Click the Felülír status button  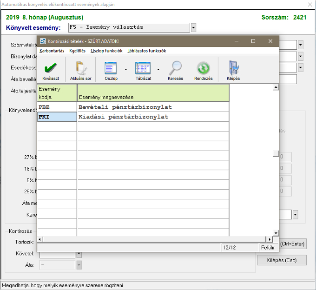[267, 248]
